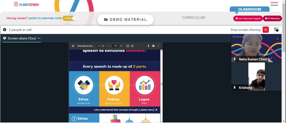This screenshot has height=123, width=286.
Task: Stop screen sharing with red X
Action: tap(266, 30)
